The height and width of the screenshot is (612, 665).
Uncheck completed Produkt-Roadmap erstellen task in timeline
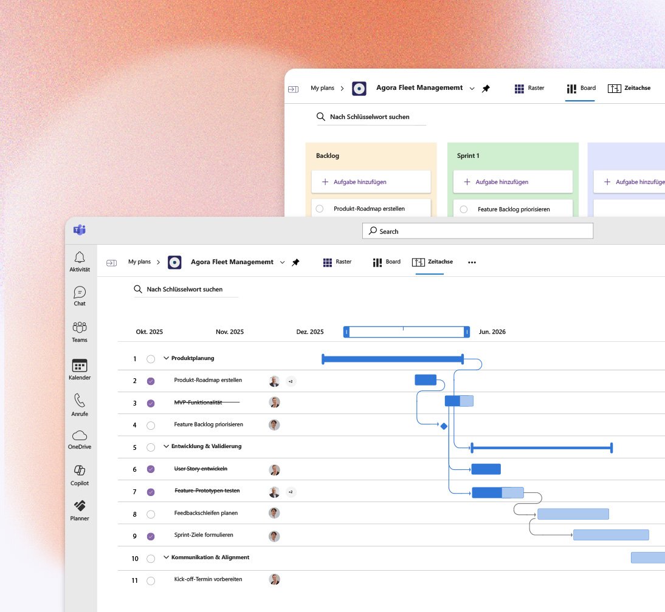pos(151,381)
